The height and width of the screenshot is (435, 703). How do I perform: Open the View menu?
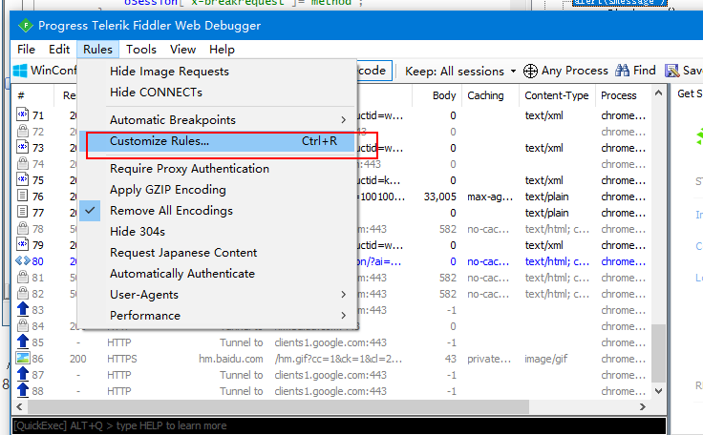(x=183, y=50)
